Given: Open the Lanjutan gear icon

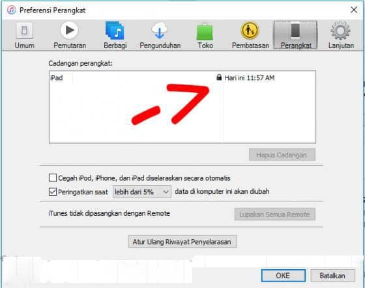Looking at the screenshot, I should pyautogui.click(x=340, y=31).
